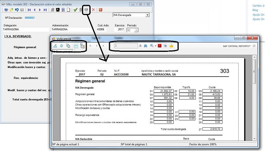Click the blue send icon next to PDF

point(165,46)
